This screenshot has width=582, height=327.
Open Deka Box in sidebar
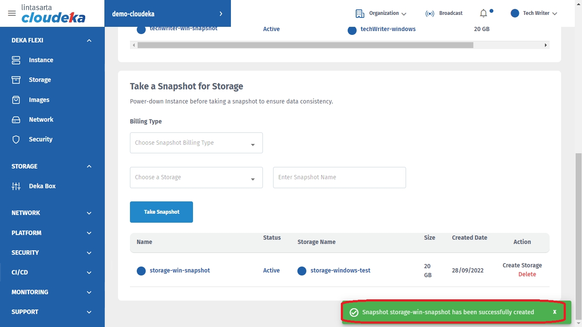pos(42,186)
